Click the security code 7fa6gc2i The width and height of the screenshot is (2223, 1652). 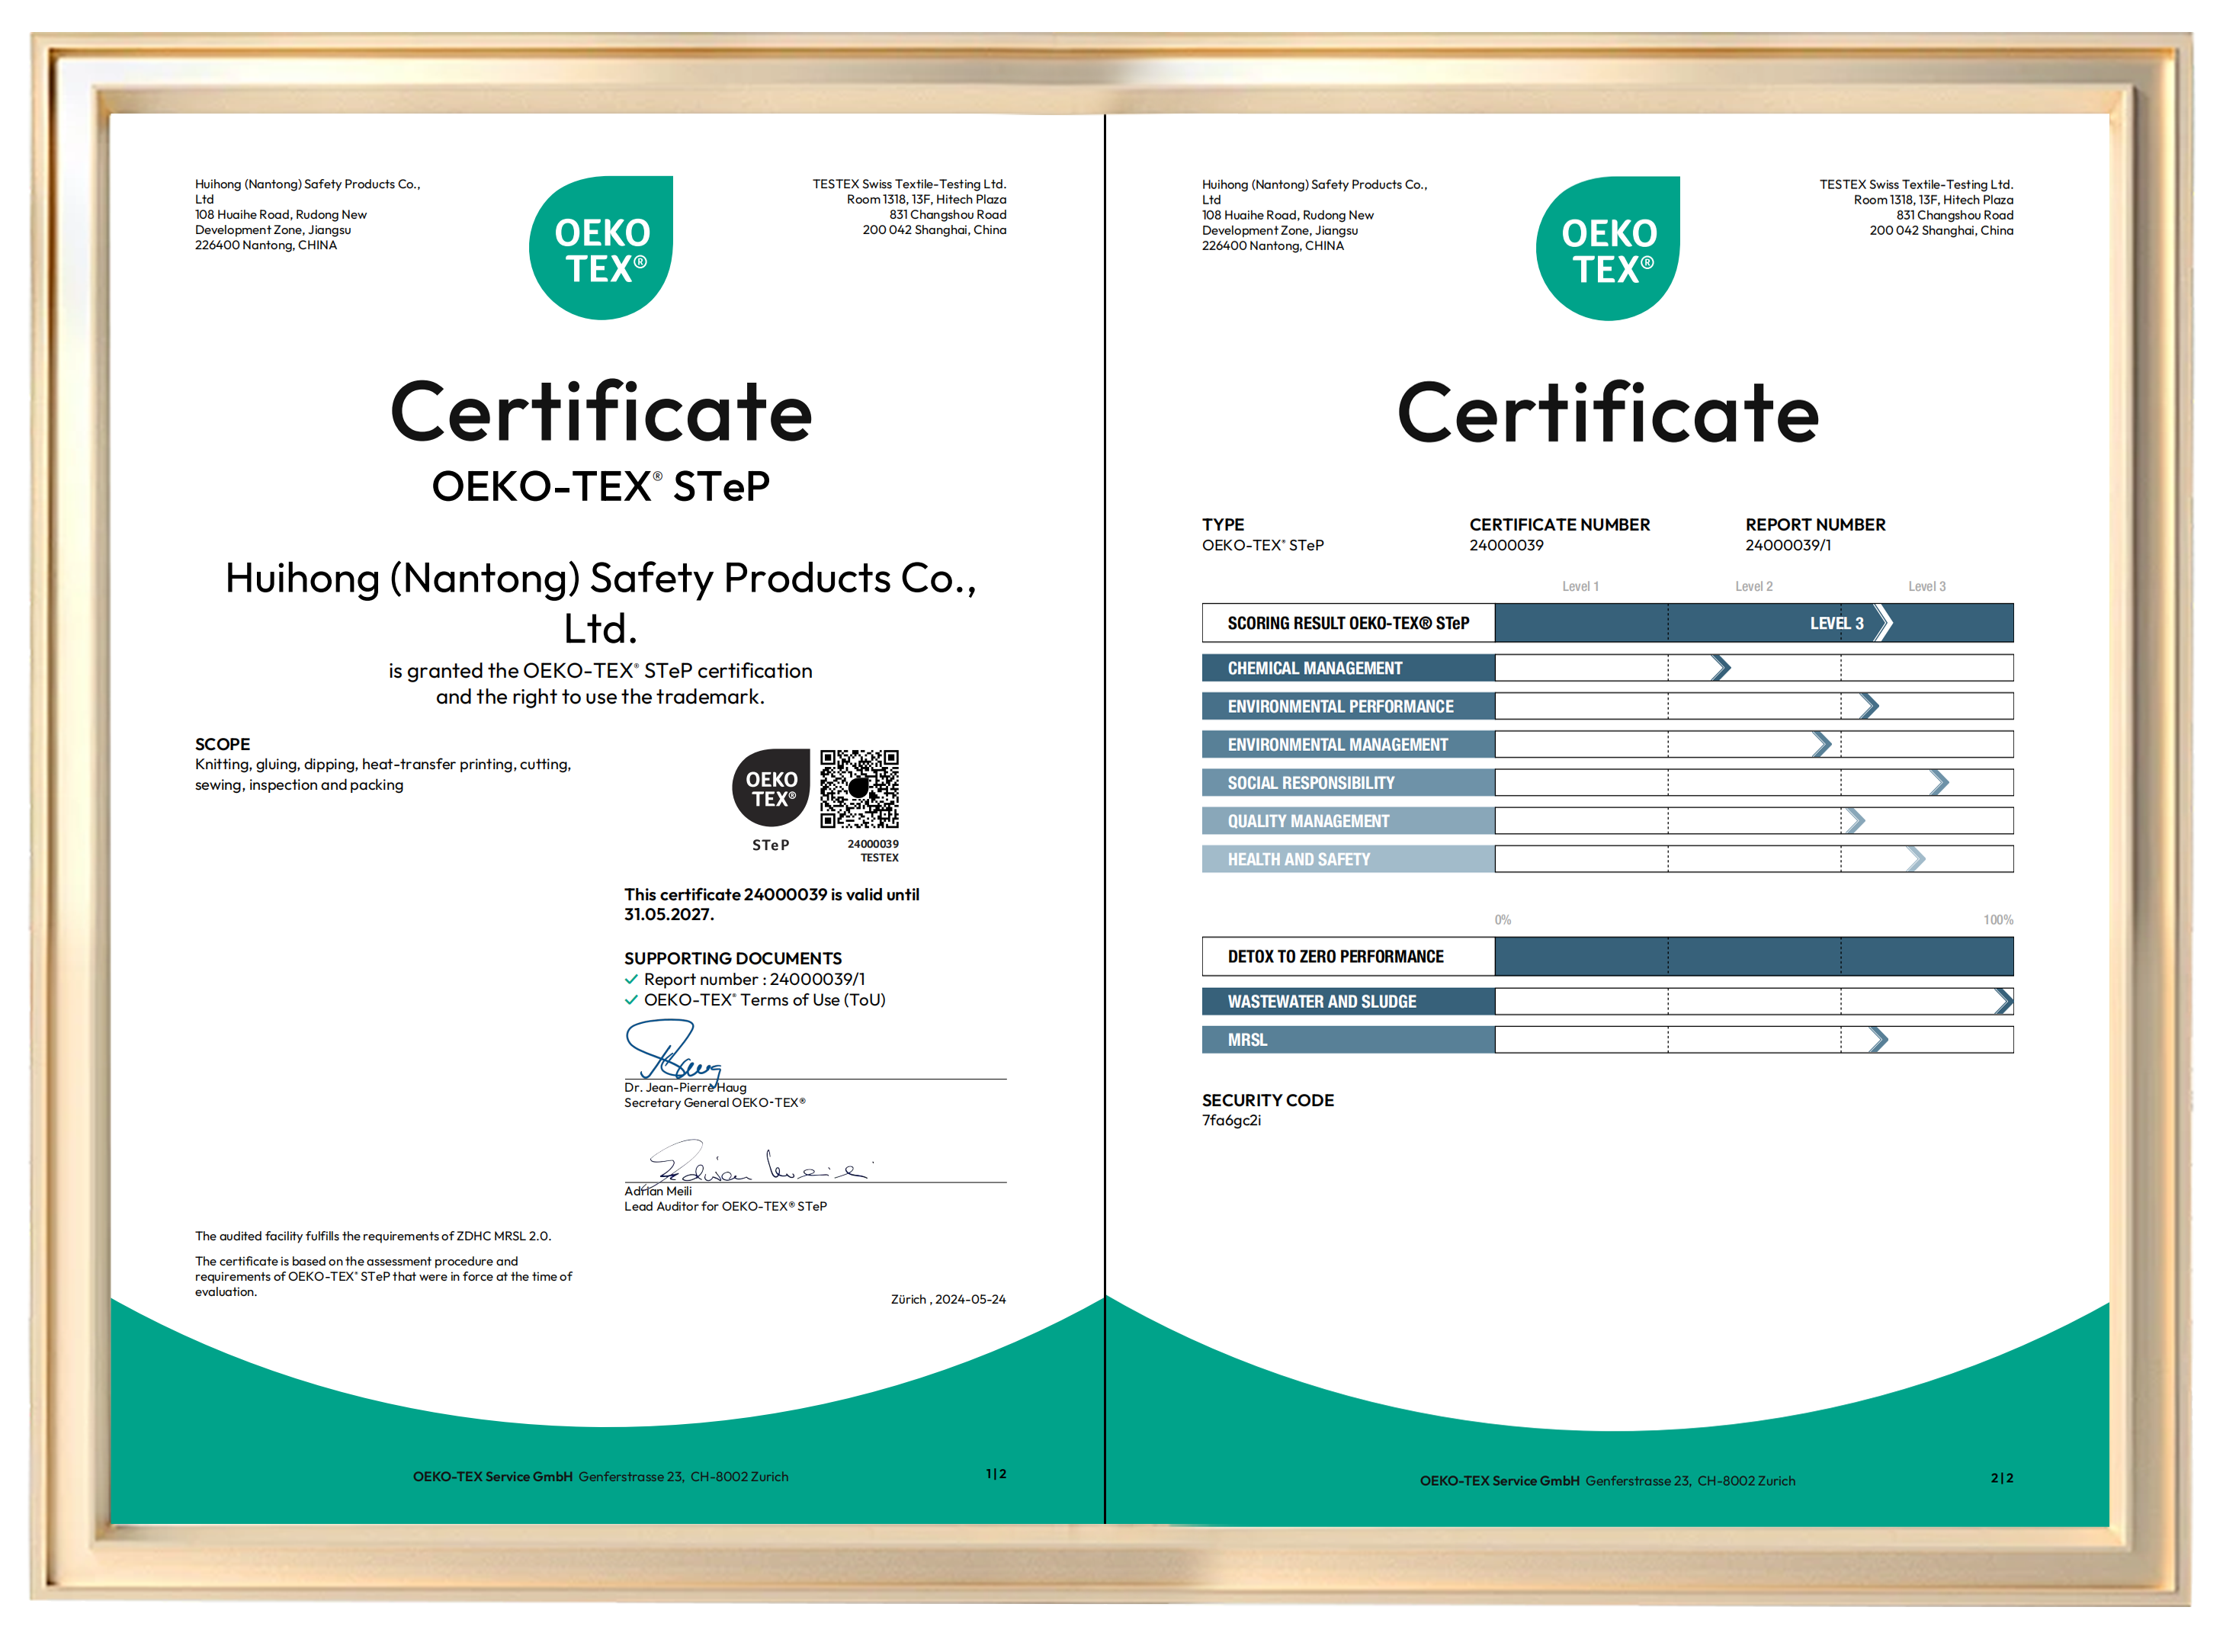tap(1231, 1121)
